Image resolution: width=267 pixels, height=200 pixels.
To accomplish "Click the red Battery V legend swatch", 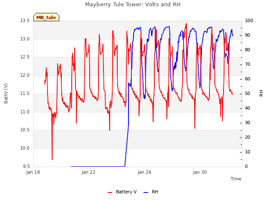I will coord(110,192).
